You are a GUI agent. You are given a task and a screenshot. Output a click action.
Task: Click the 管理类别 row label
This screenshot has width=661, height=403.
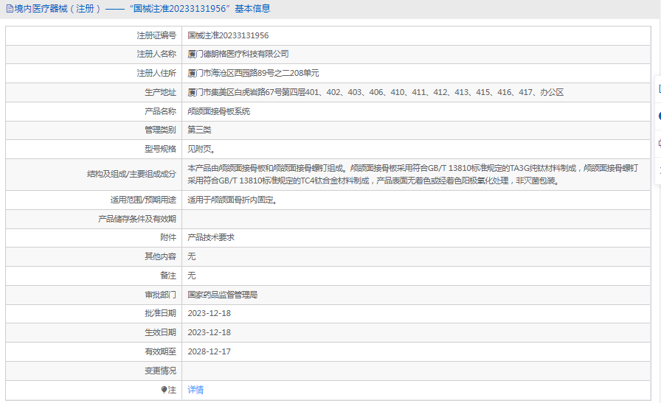pos(160,130)
